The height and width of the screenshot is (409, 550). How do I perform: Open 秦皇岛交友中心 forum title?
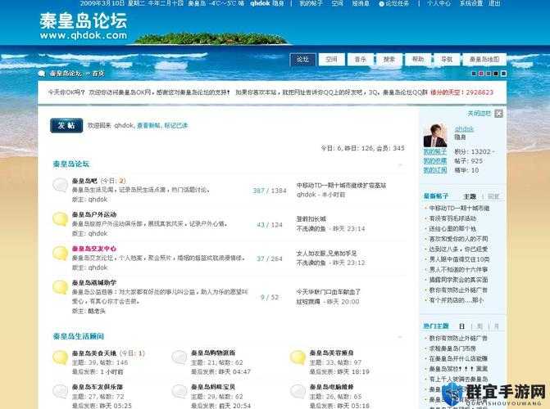(x=94, y=249)
